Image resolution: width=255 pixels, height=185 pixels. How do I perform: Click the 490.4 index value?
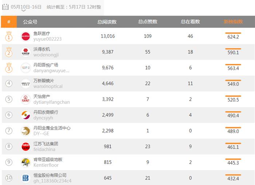[x=233, y=116]
